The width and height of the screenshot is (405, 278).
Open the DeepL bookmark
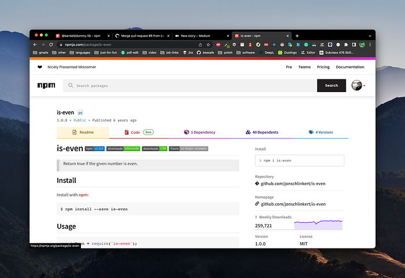(267, 53)
